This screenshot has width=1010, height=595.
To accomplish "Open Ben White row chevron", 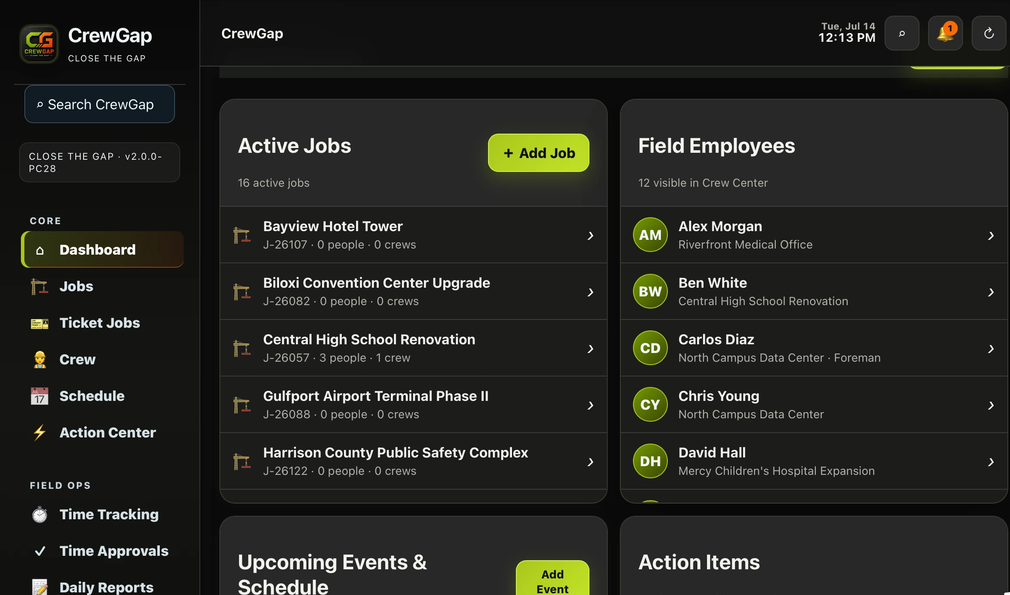I will point(991,292).
